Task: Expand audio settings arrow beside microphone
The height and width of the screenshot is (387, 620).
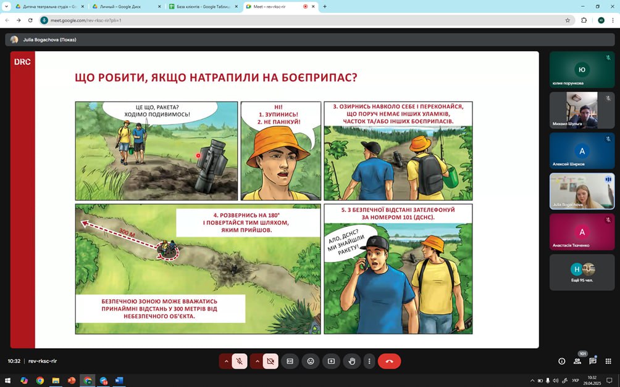Action: coord(226,361)
